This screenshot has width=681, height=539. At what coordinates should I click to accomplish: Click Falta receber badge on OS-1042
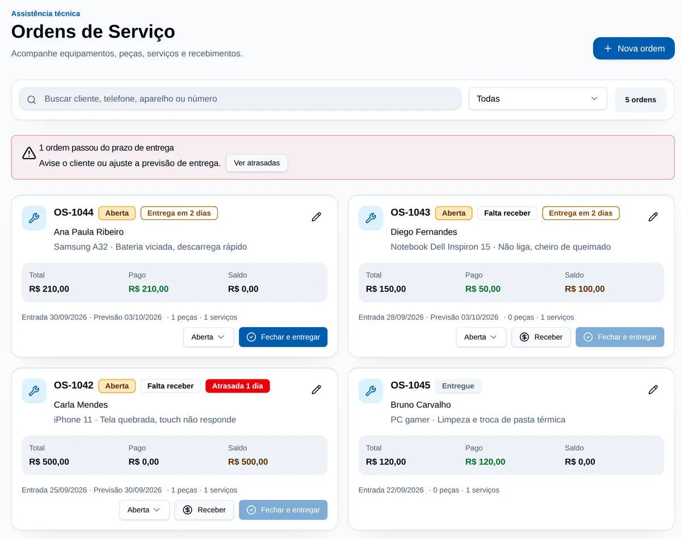pos(170,386)
